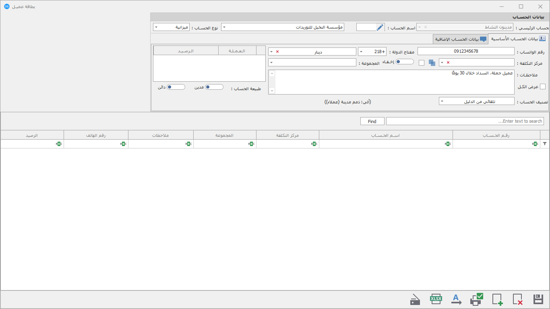This screenshot has width=550, height=309.
Task: Open the مفتاح الدولة +218 dropdown
Action: (361, 51)
